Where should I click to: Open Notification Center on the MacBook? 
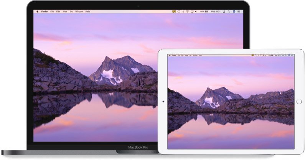pyautogui.click(x=239, y=12)
